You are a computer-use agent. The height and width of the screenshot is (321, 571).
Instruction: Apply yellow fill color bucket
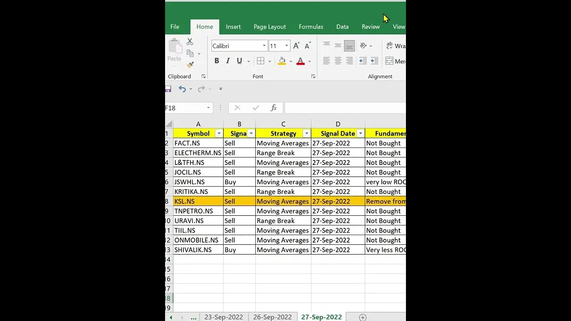pos(281,61)
